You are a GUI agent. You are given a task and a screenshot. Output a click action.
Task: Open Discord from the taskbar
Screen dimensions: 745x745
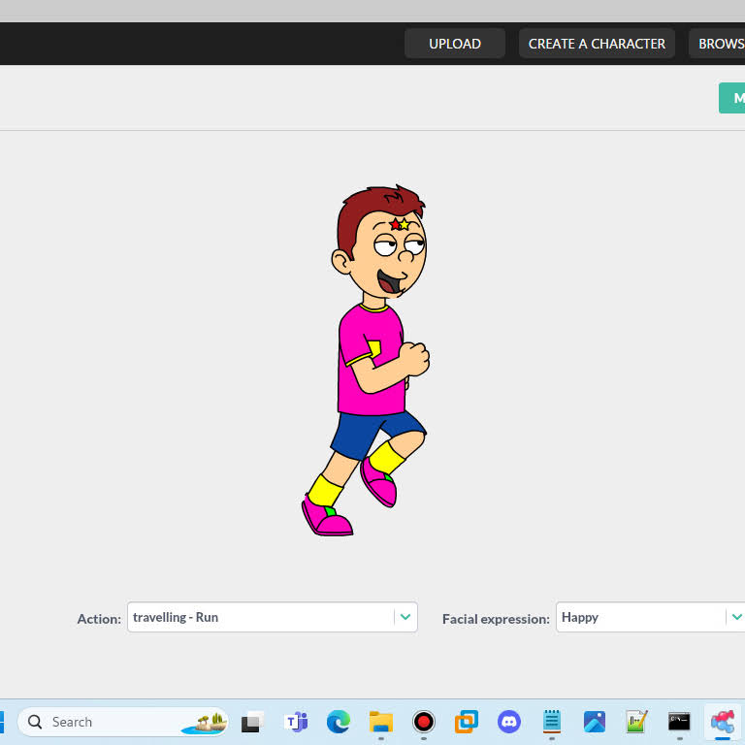click(x=509, y=722)
